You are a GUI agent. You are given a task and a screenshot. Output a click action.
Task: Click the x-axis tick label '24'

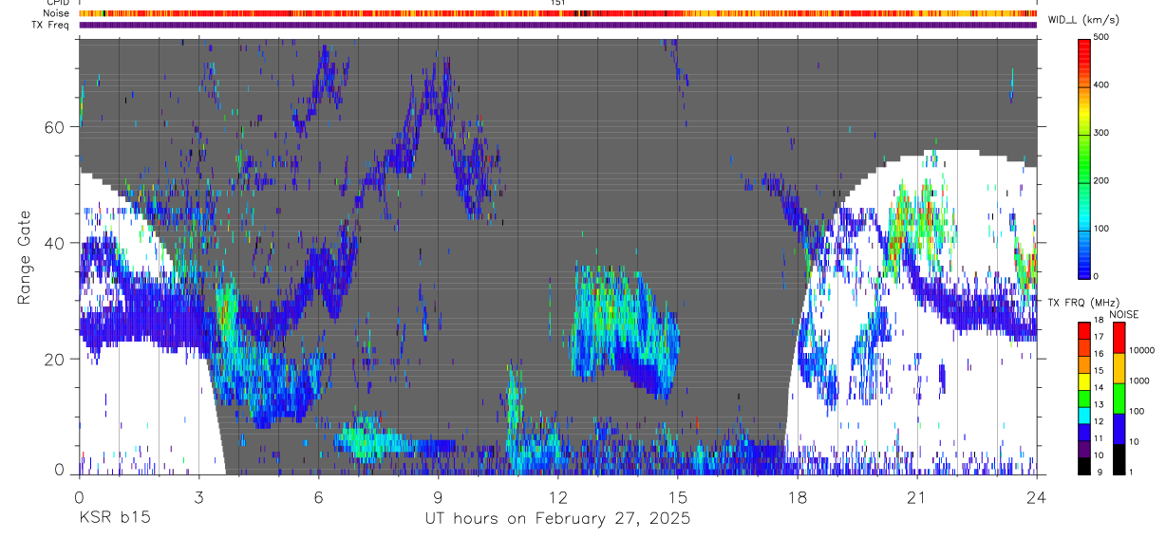(1036, 495)
